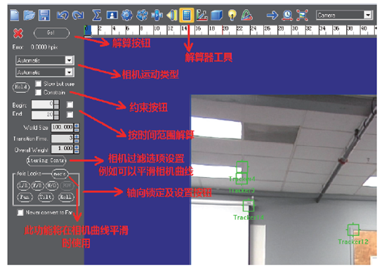Image resolution: width=389 pixels, height=269 pixels.
Task: Check Never convert to Far option
Action: pyautogui.click(x=20, y=212)
